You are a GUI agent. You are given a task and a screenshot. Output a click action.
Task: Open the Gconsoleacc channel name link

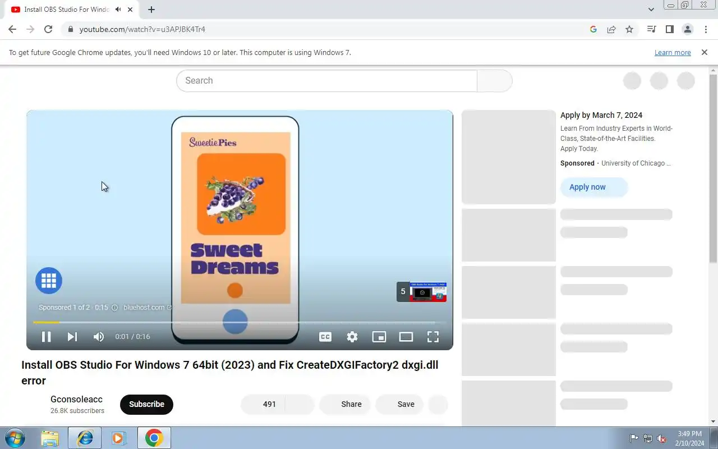76,400
